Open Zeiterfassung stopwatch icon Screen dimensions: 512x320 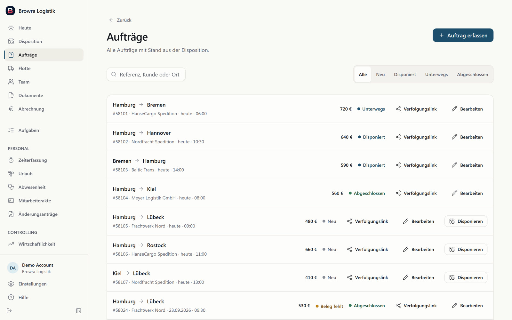pos(11,160)
